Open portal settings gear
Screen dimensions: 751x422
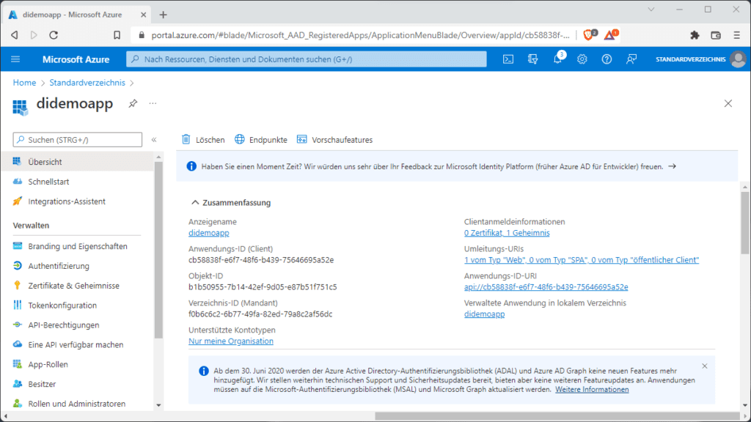pyautogui.click(x=582, y=59)
